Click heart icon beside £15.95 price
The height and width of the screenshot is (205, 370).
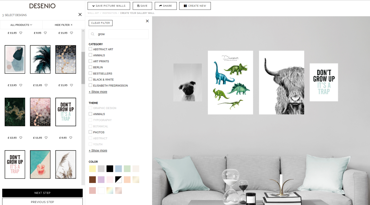21,138
